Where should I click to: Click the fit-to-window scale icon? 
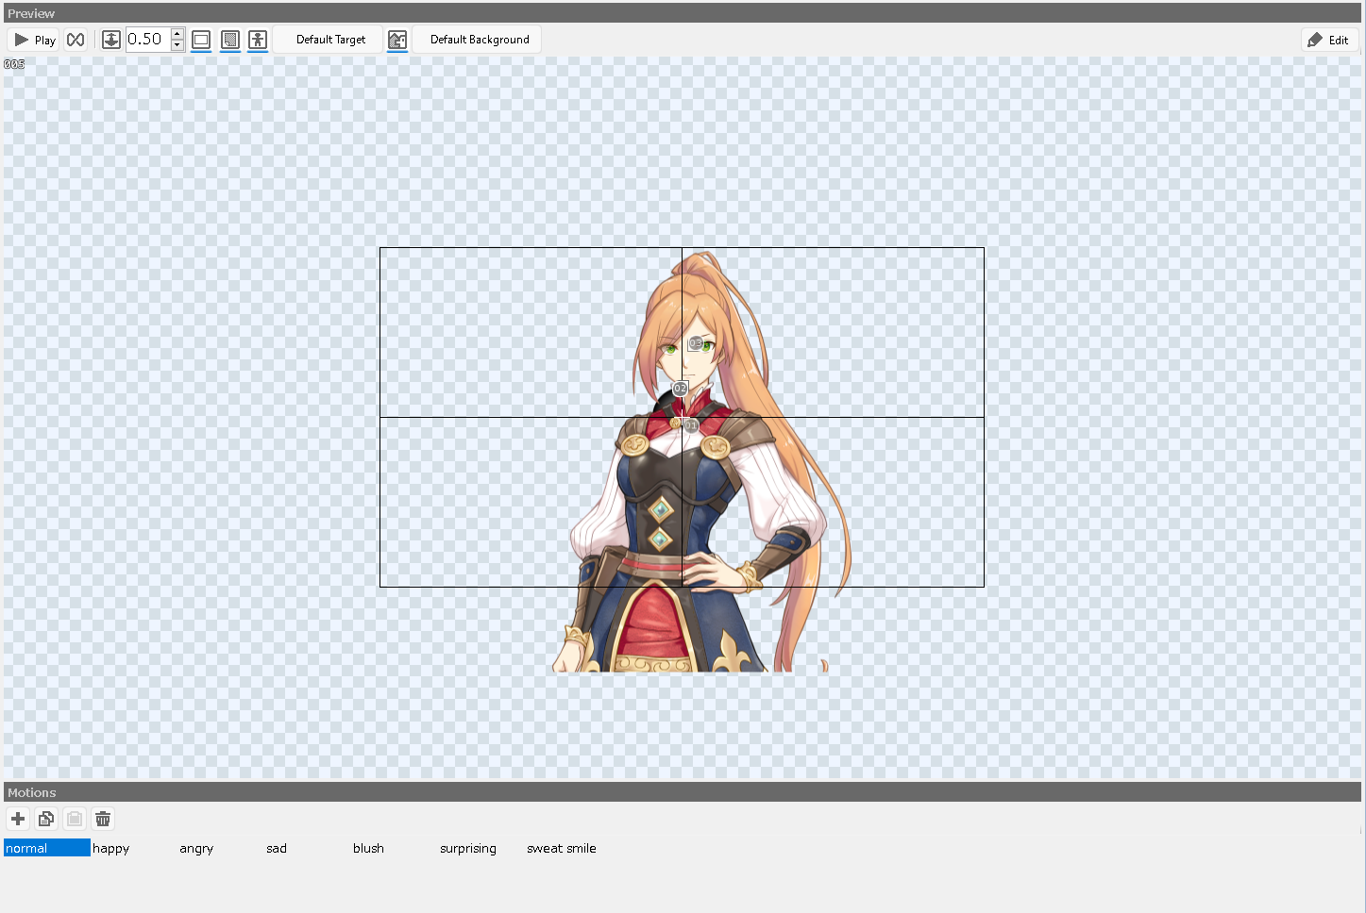(110, 40)
